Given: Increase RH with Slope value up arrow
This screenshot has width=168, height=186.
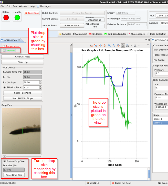Looking at the screenshot, I should [x=41, y=86].
